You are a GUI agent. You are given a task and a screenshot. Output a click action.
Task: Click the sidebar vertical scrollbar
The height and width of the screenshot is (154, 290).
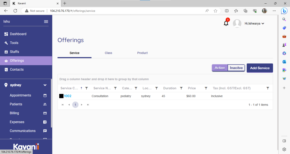coord(51,107)
